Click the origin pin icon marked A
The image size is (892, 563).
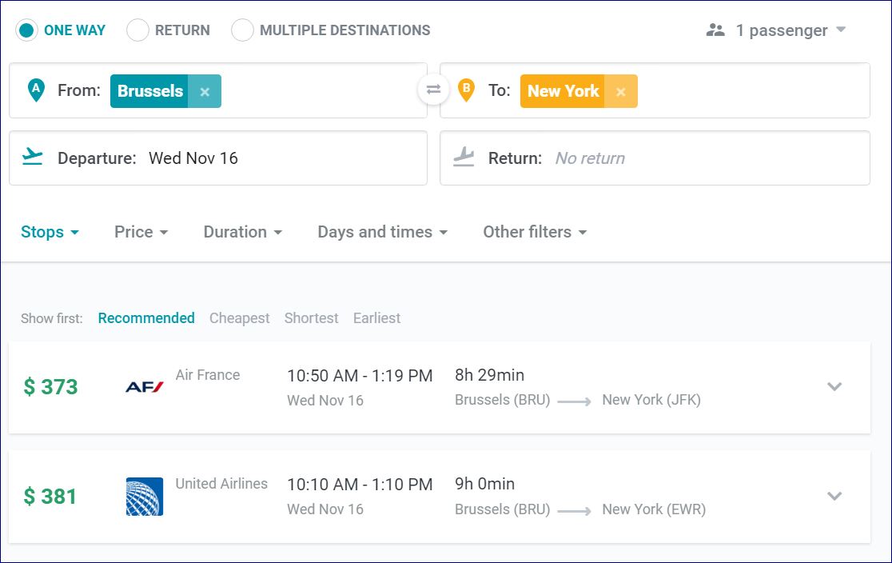coord(36,90)
